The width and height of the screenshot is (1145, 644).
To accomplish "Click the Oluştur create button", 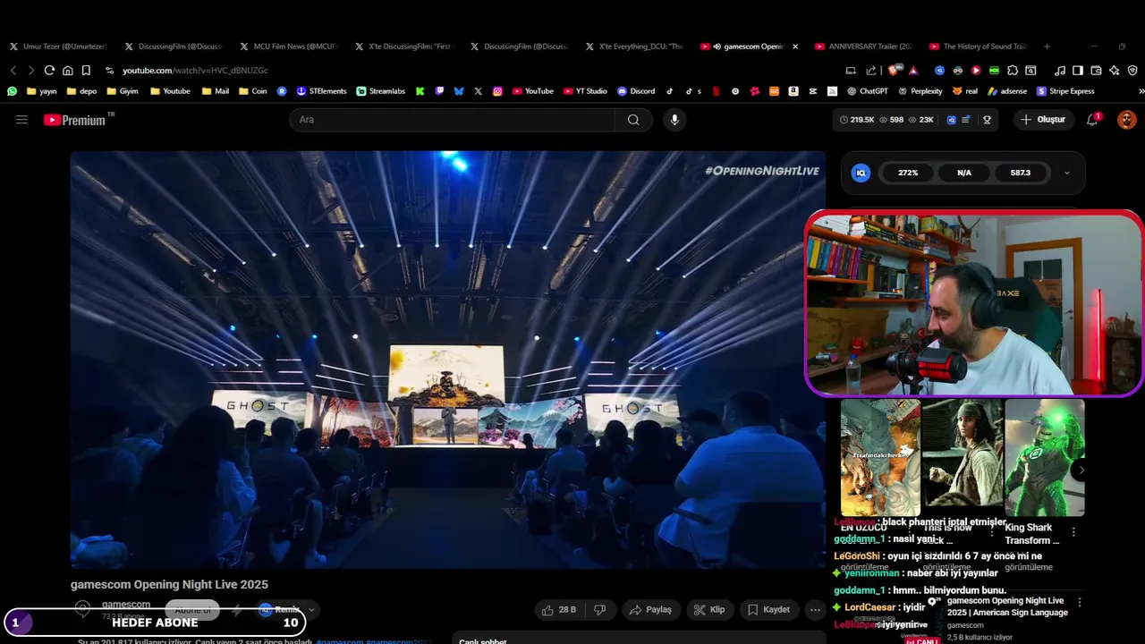I will (1044, 119).
